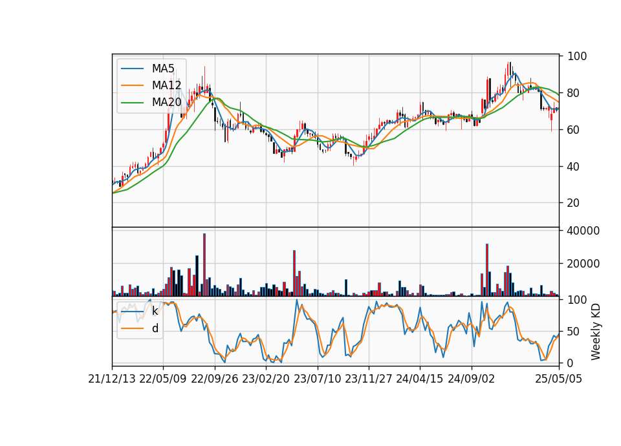Click the volume spike bar near 23/05
The width and height of the screenshot is (621, 446).
point(294,273)
